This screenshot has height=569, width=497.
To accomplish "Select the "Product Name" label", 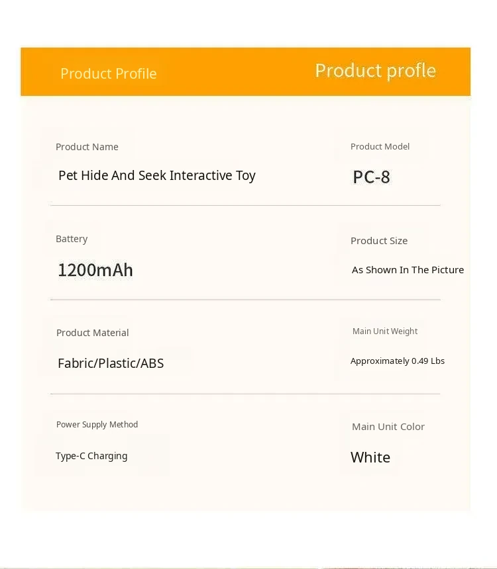I will click(87, 147).
